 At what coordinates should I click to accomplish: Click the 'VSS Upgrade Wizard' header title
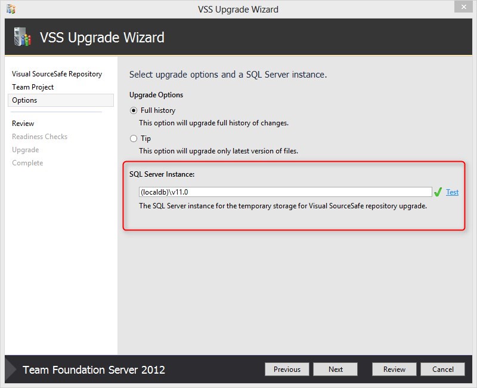102,38
